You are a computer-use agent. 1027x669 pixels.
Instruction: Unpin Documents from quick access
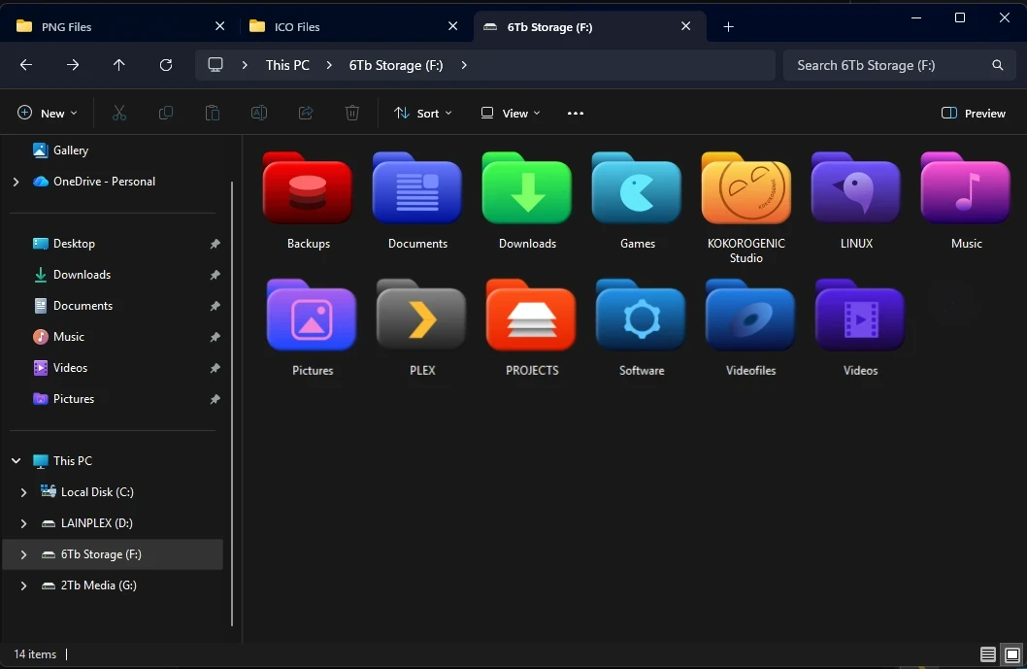tap(215, 306)
